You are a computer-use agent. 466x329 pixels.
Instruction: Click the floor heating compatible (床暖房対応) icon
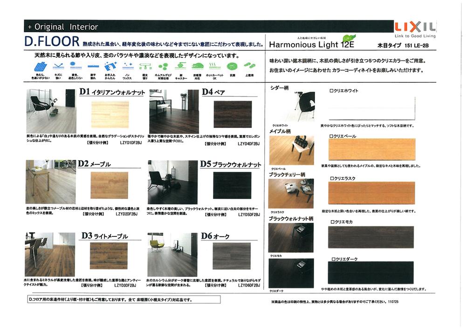pos(198,67)
